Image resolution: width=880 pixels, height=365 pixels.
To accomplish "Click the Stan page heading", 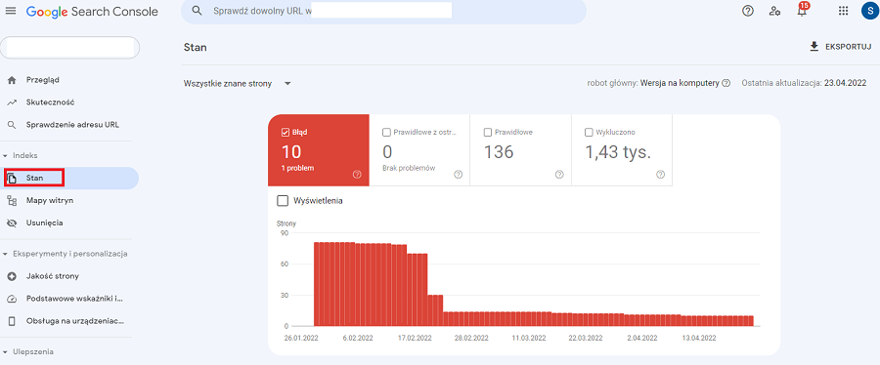I will (x=196, y=48).
